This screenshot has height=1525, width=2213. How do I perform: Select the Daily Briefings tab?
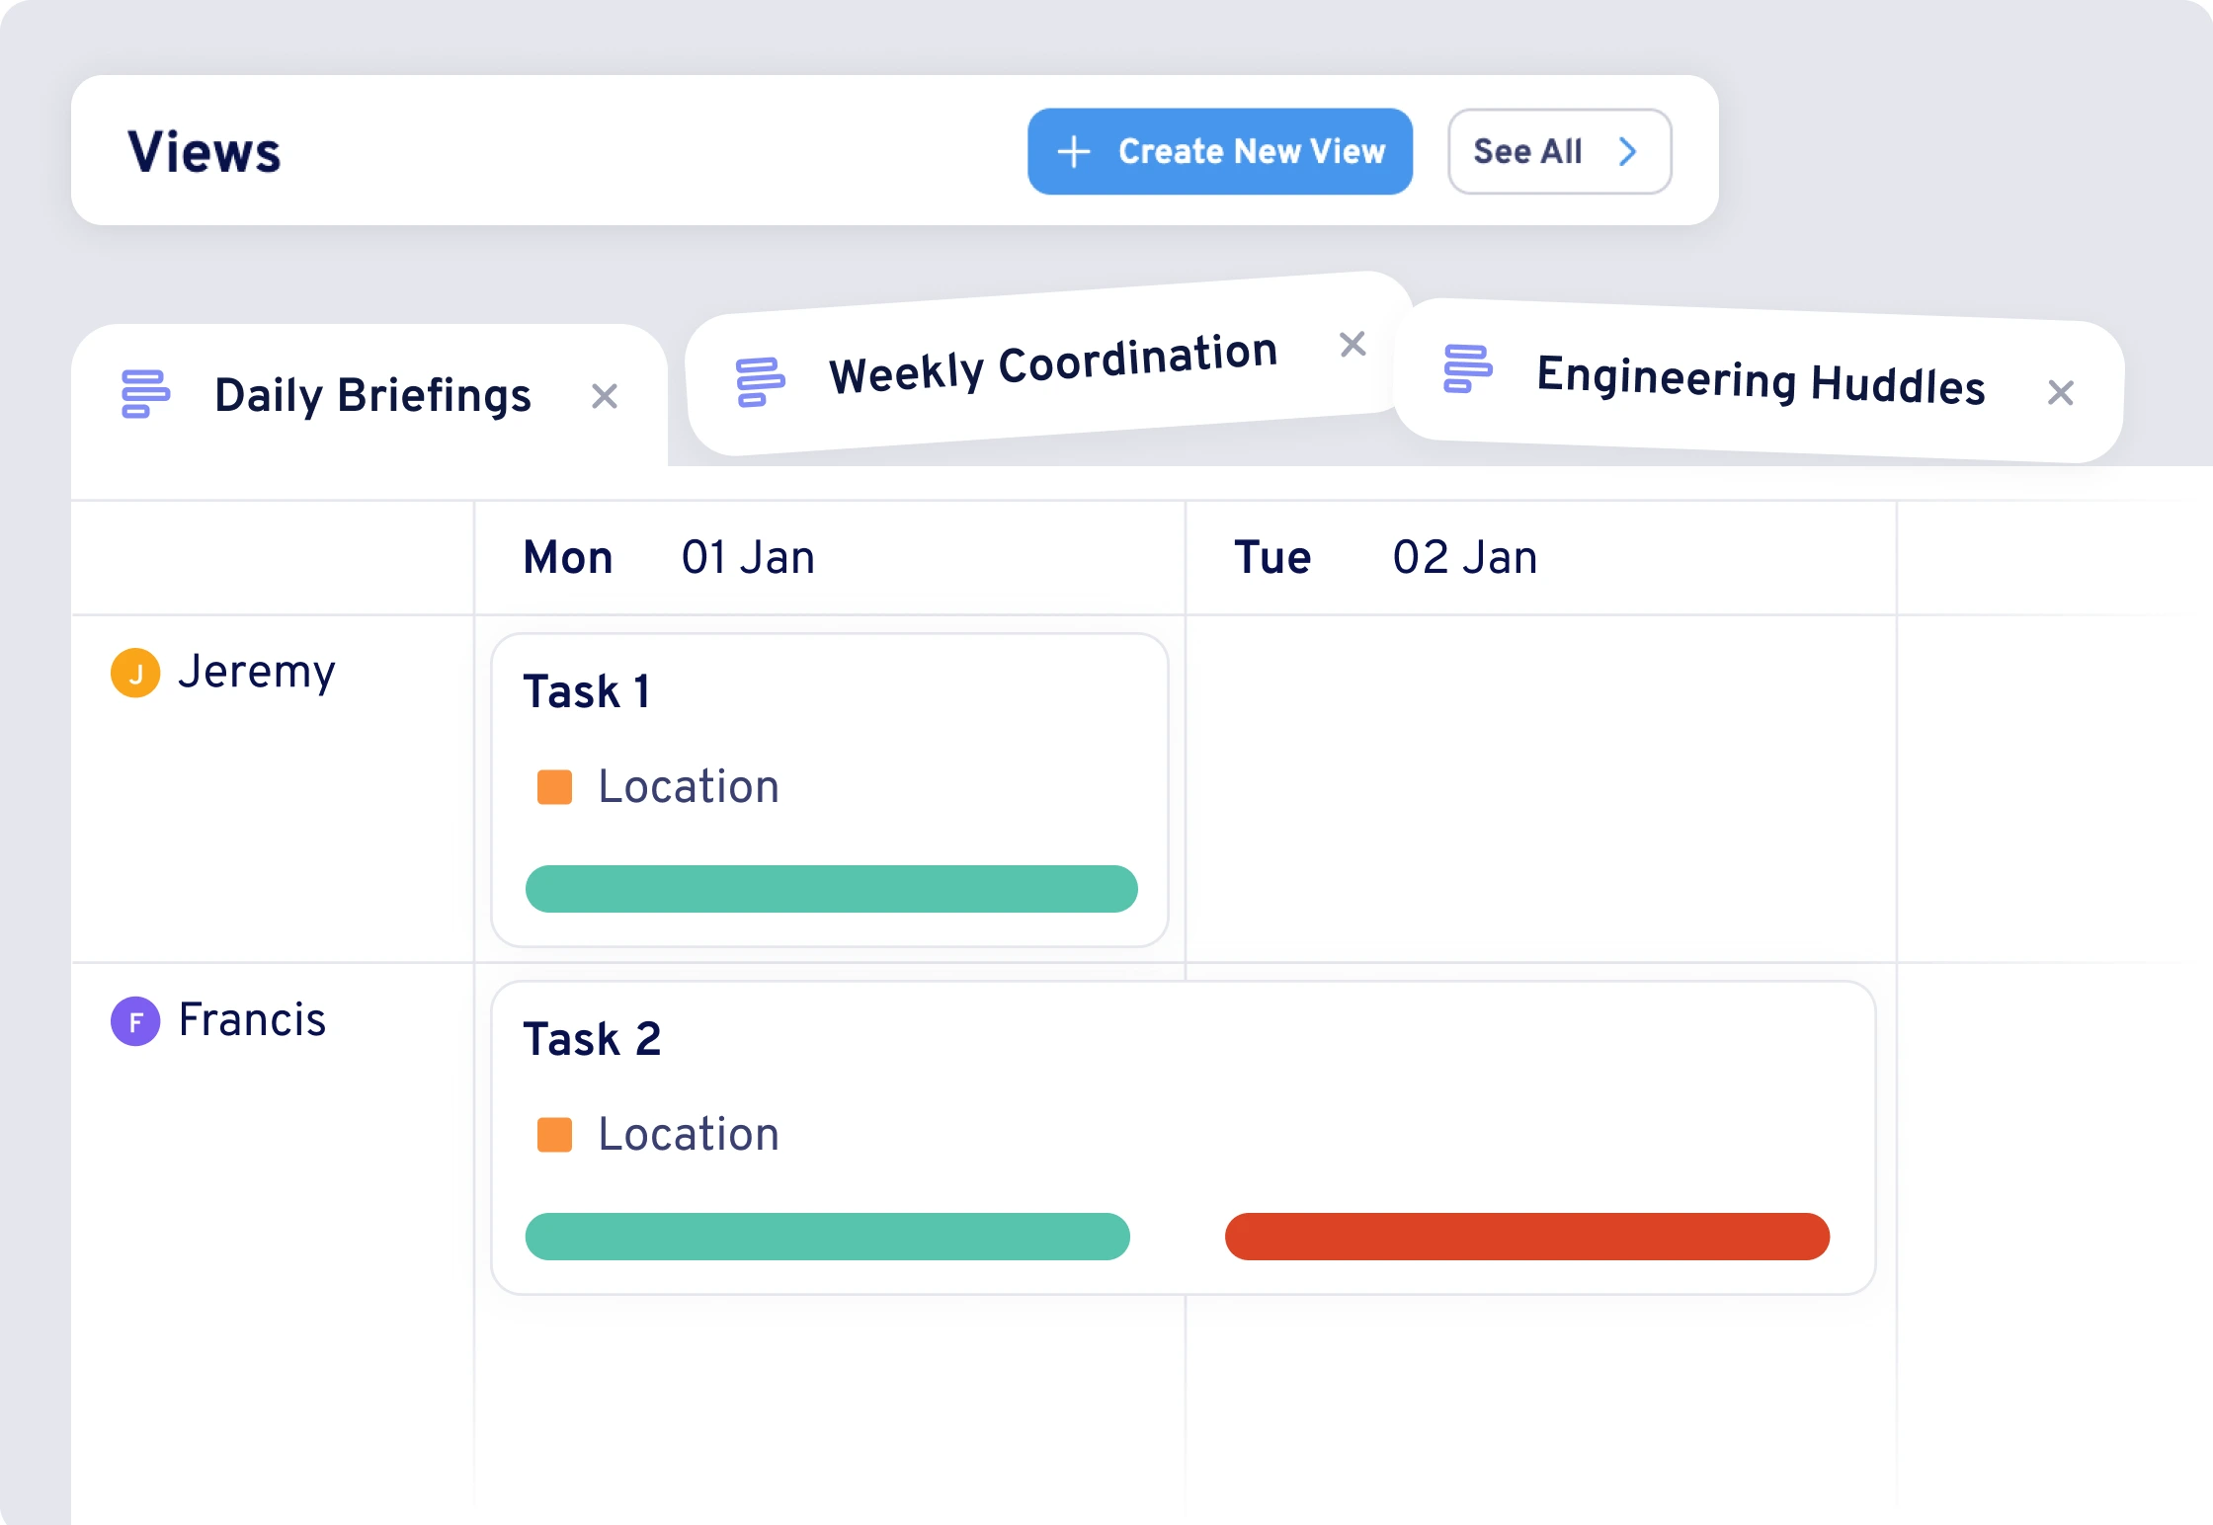point(372,395)
